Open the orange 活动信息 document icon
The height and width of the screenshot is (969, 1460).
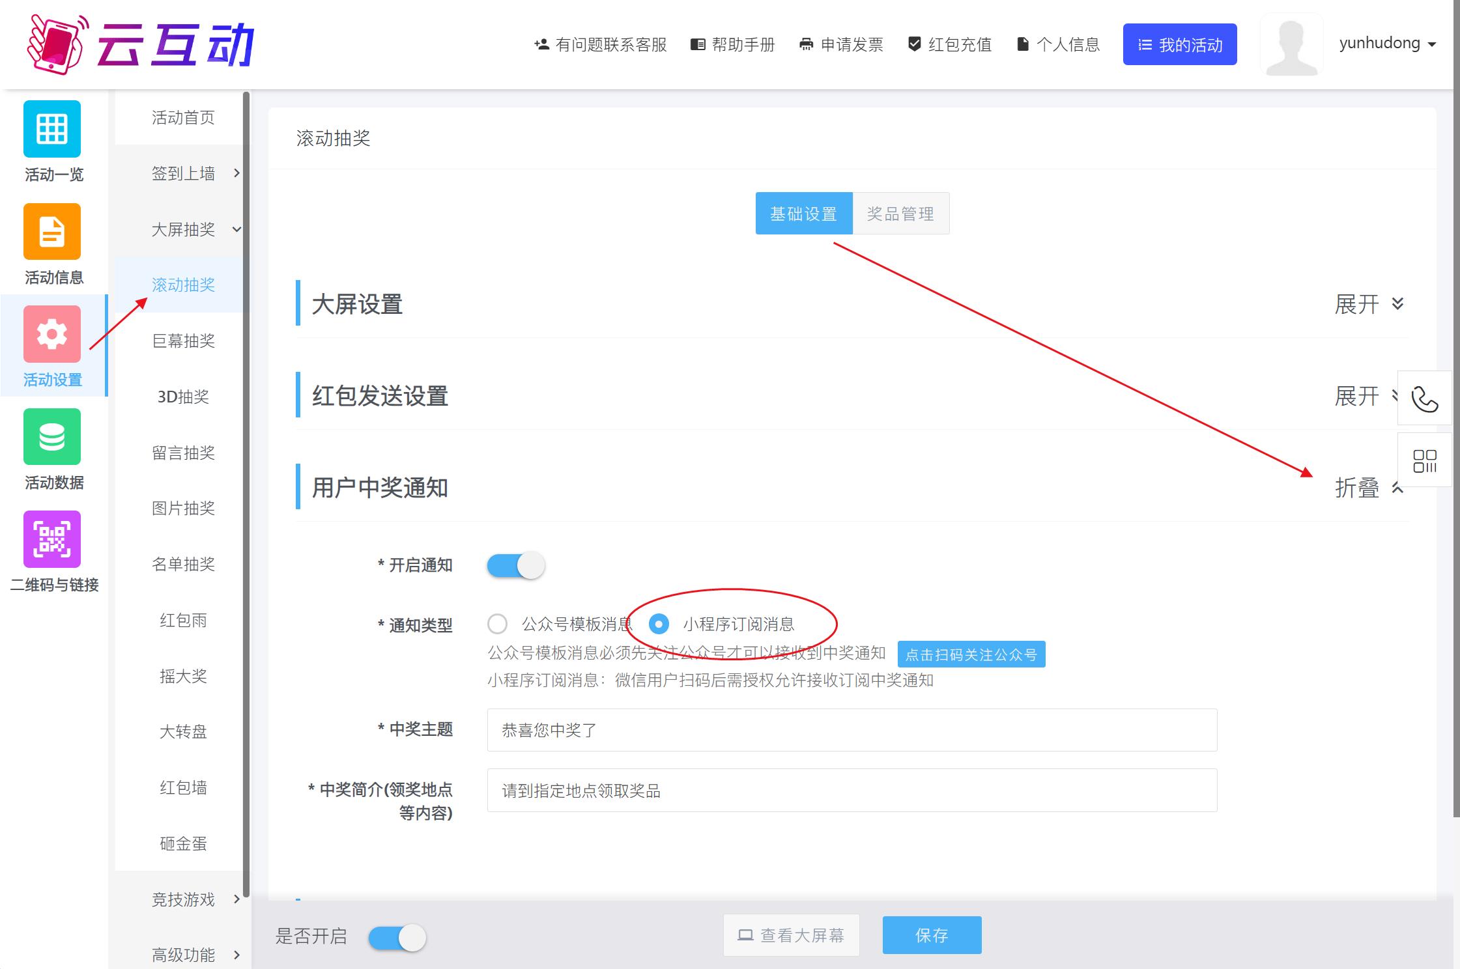(x=52, y=232)
